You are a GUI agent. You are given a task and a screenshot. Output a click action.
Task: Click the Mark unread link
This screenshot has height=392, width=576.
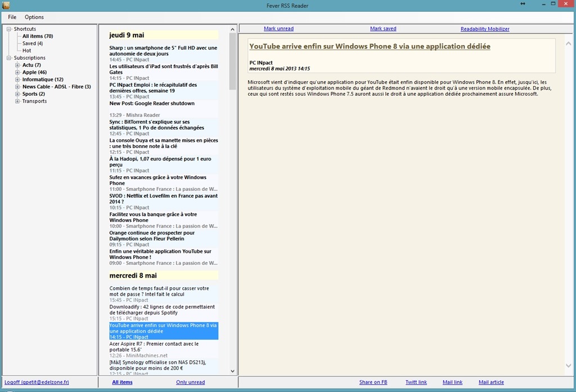tap(278, 29)
